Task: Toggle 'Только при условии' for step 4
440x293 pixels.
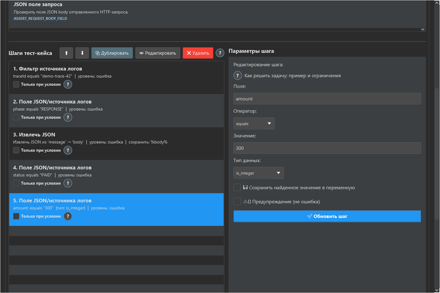Action: (16, 183)
